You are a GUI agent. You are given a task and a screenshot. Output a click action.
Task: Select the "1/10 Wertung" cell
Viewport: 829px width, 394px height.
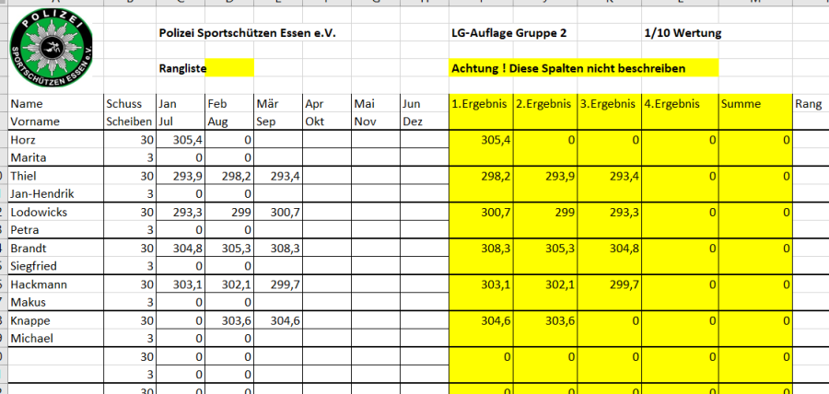click(x=683, y=33)
